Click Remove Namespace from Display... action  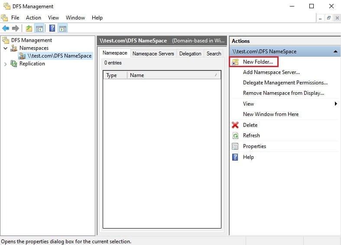(283, 93)
